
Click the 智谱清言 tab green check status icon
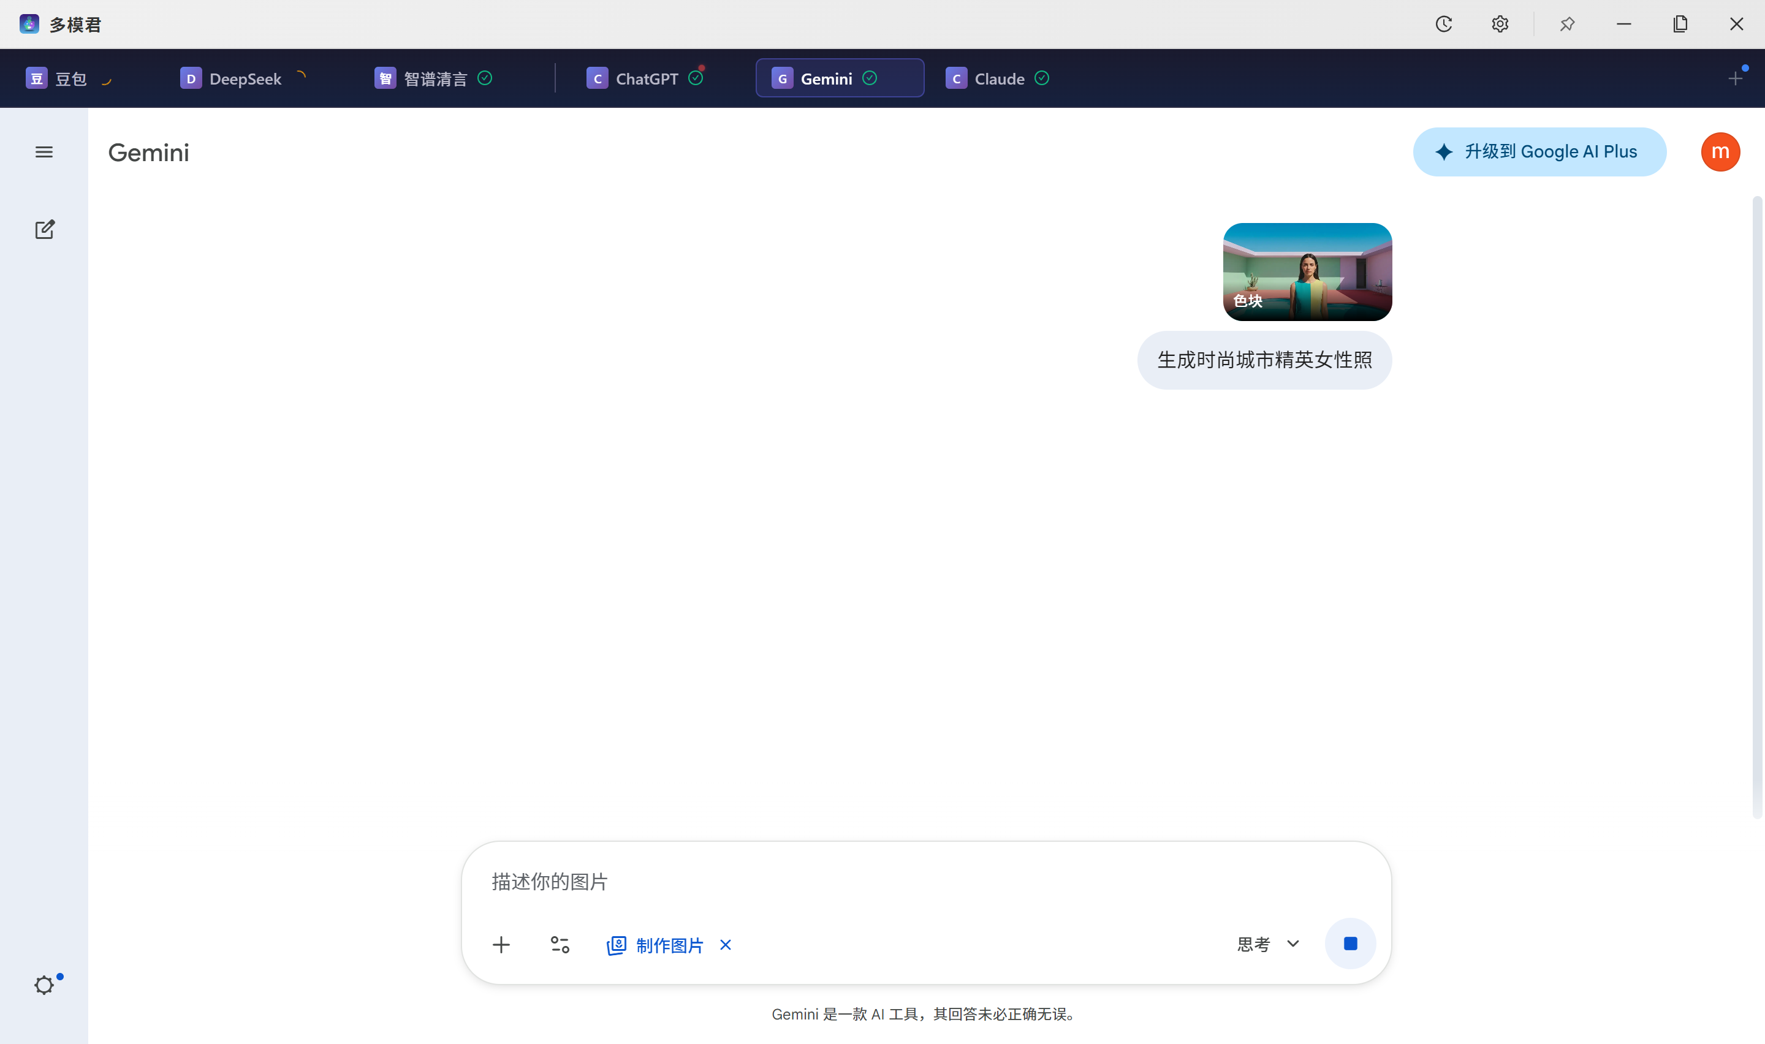pyautogui.click(x=485, y=78)
